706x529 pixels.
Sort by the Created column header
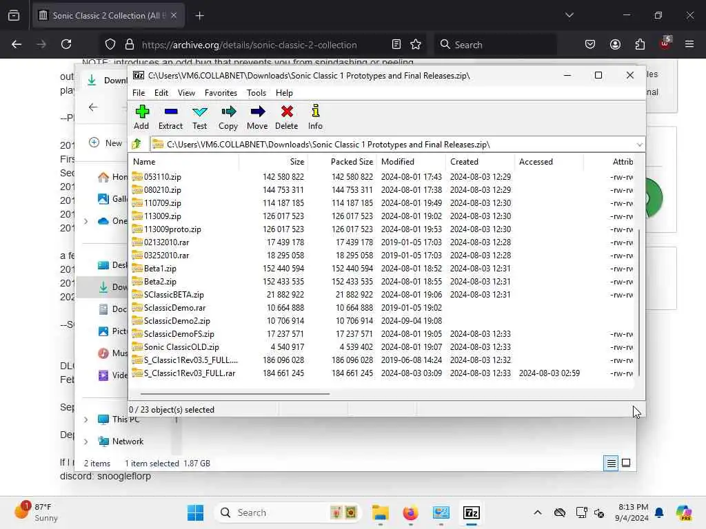click(x=480, y=161)
